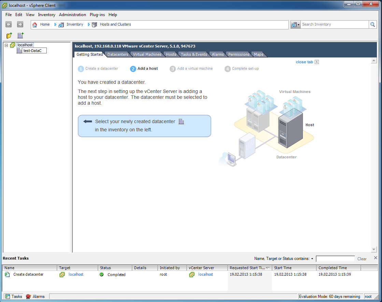This screenshot has width=382, height=302.
Task: Click the vCenter Server column localhost icon
Action: click(x=192, y=274)
